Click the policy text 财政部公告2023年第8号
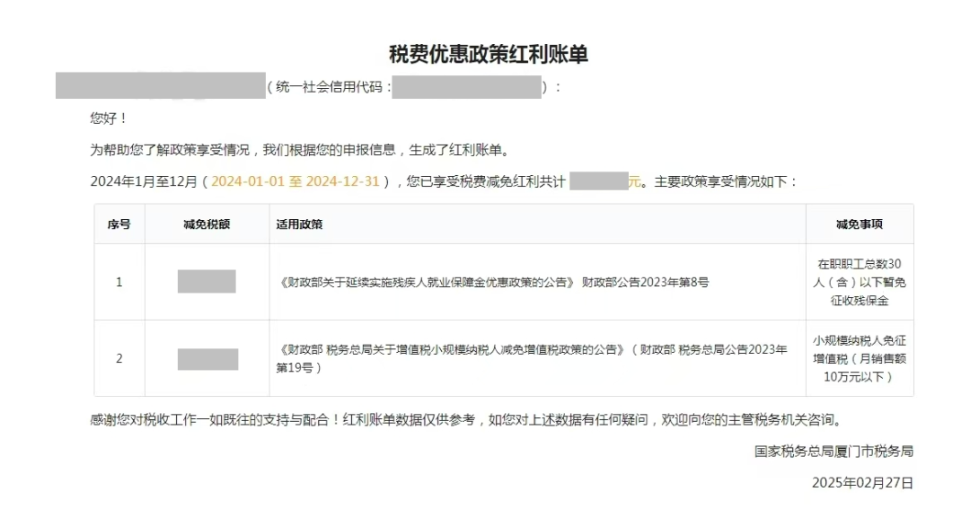Screen dimensions: 970x518 (645, 283)
